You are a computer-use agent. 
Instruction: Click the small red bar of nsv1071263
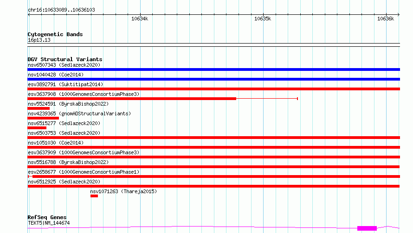pyautogui.click(x=94, y=196)
